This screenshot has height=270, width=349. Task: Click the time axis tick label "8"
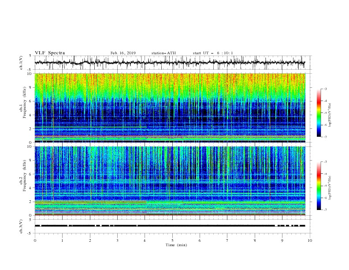(x=255, y=240)
